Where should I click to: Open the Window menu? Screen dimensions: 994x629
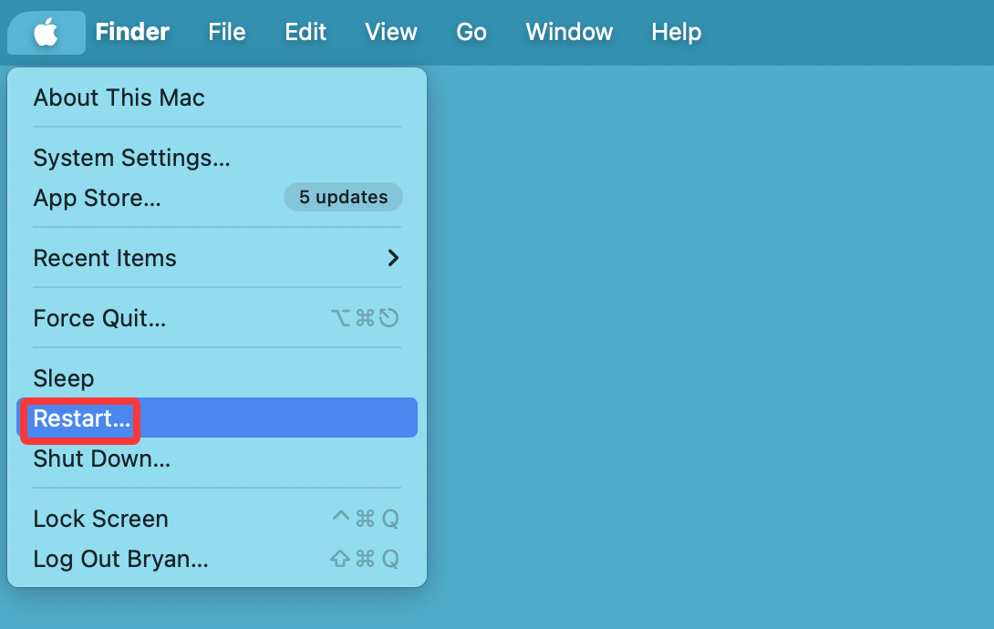pos(568,32)
